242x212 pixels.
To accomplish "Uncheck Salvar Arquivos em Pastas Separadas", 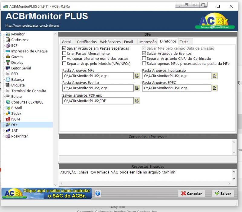I will [x=64, y=48].
